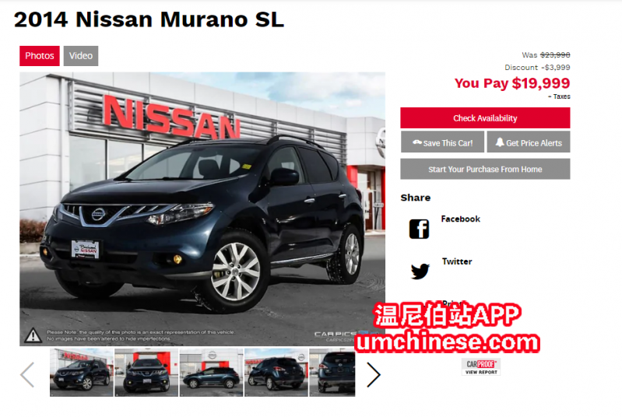The height and width of the screenshot is (417, 622).
Task: Switch to the Photos tab
Action: click(x=40, y=56)
